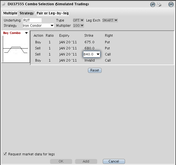This screenshot has width=176, height=165.
Task: Expand the Multiplier 100 dropdown
Action: 78,26
